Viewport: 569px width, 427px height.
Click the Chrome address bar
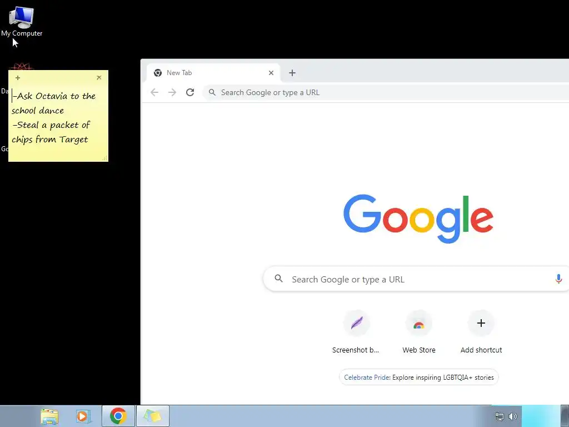coord(386,93)
